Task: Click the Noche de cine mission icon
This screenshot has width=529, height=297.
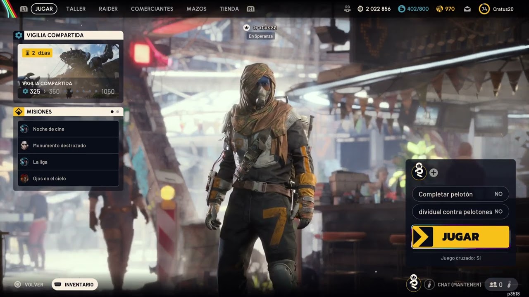Action: (x=24, y=129)
